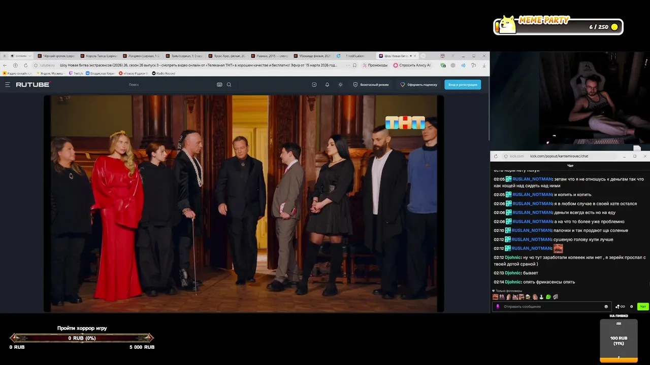Image resolution: width=650 pixels, height=365 pixels.
Task: Switch to Тьма сериал tab
Action: pyautogui.click(x=184, y=56)
